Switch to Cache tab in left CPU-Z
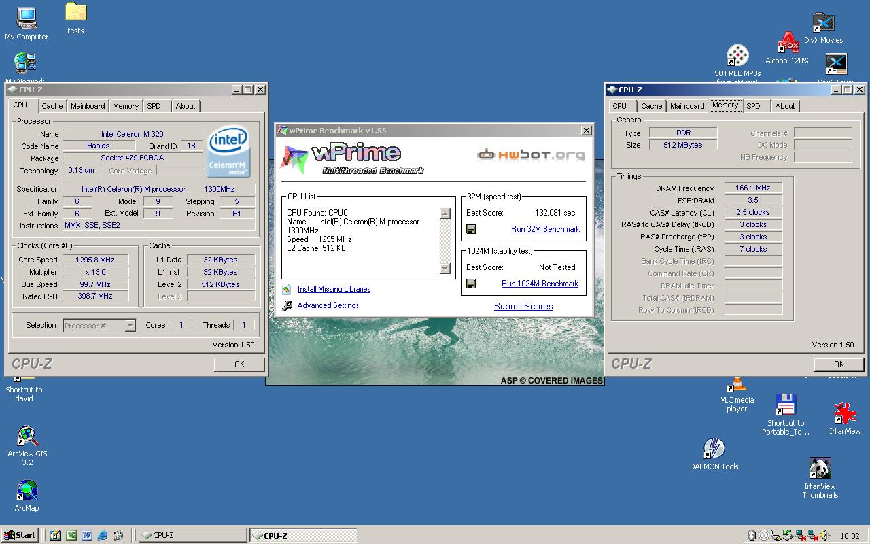870x544 pixels. 52,106
